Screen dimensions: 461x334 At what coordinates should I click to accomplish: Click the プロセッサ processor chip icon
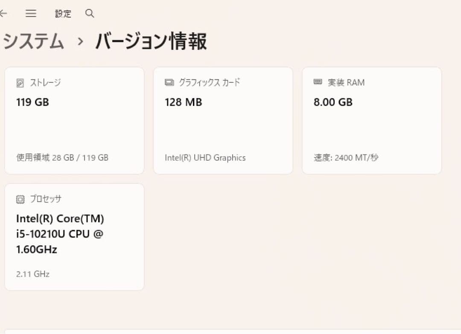tap(20, 199)
